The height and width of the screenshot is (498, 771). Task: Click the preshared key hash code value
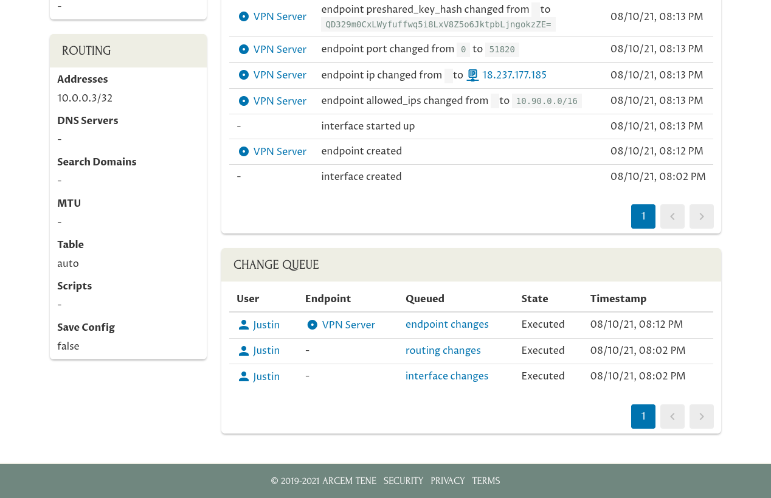[438, 24]
